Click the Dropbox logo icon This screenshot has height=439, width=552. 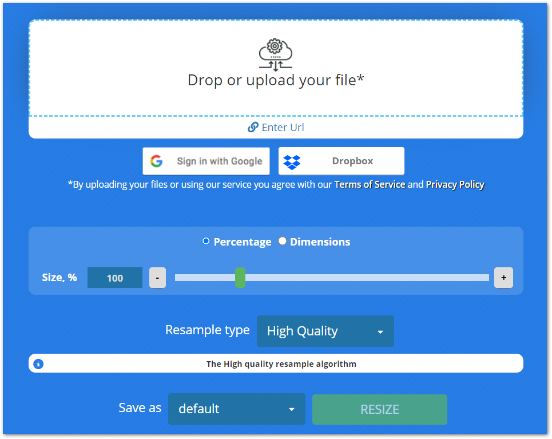click(x=292, y=161)
